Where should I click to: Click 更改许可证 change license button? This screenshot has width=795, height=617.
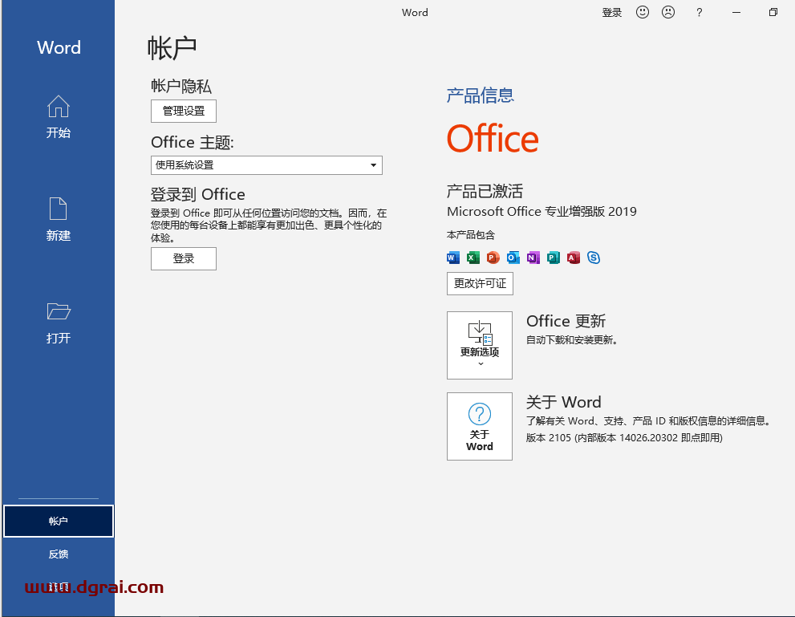(x=480, y=283)
